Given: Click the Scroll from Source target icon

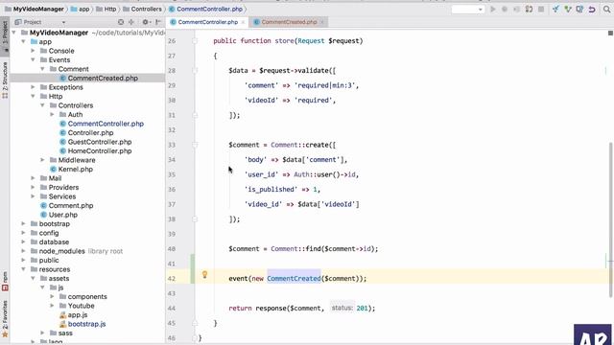Looking at the screenshot, I should tap(121, 22).
